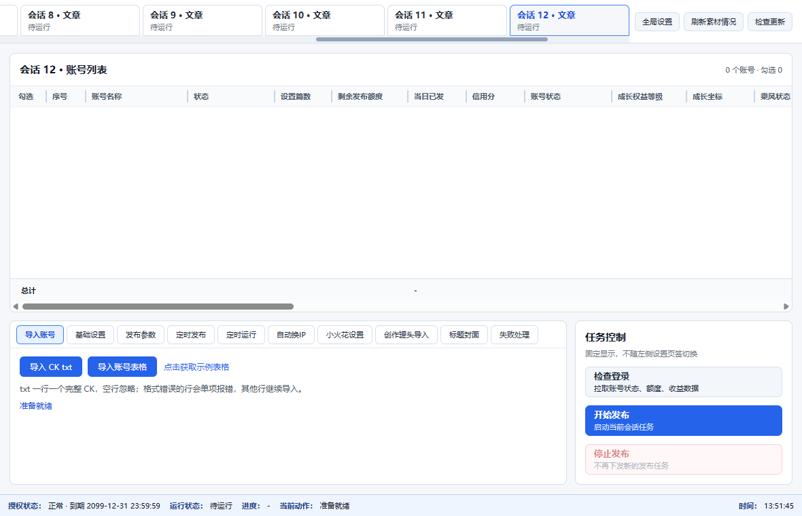Select the 导入账号 settings tab
802x516 pixels.
pos(40,335)
